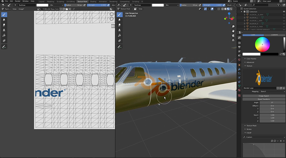Screen dimensions: 286x158
Task: Select the Annotate tool in 3D viewport
Action: tap(119, 47)
